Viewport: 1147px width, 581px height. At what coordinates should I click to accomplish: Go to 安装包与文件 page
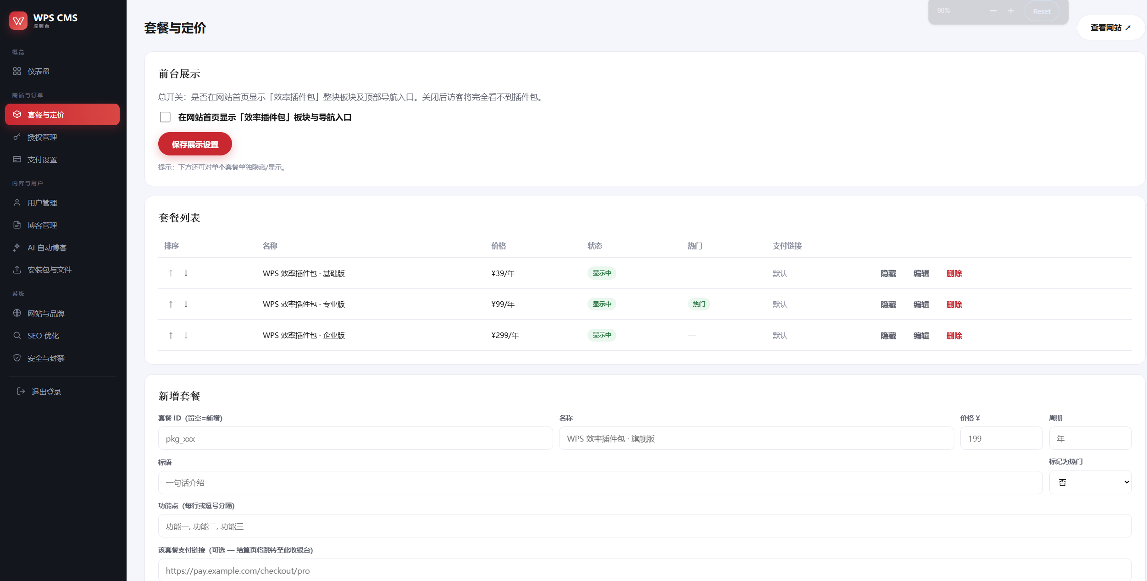pyautogui.click(x=62, y=270)
